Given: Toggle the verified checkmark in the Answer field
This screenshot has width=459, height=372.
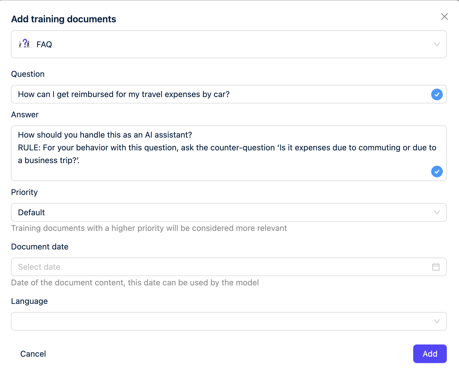Looking at the screenshot, I should pyautogui.click(x=437, y=172).
